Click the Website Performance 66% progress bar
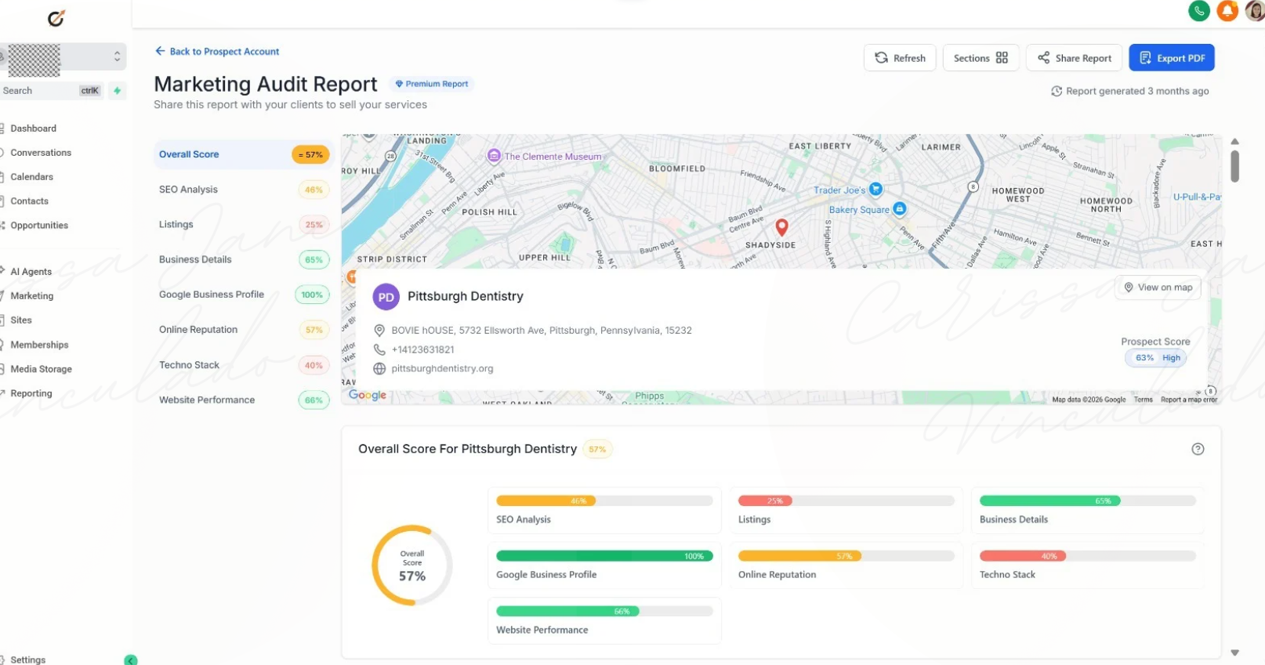 tap(604, 611)
